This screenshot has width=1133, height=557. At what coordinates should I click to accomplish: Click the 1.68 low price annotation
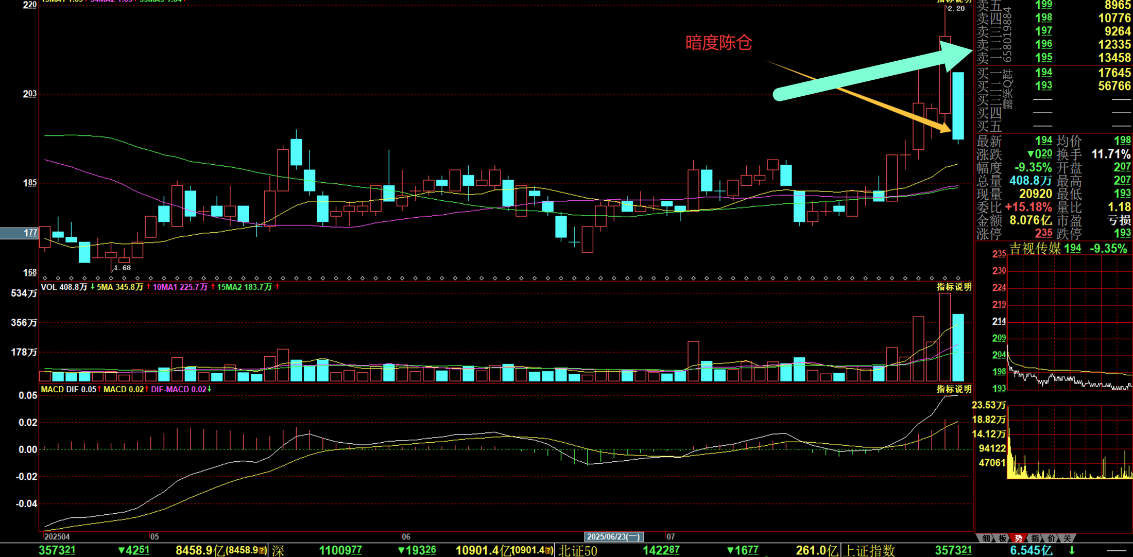pyautogui.click(x=122, y=268)
